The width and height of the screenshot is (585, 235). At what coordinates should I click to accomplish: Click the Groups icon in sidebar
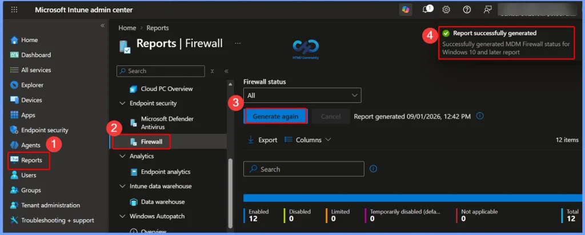pos(14,190)
